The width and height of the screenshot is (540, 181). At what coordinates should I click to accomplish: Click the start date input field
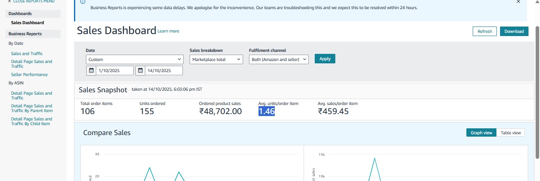(x=114, y=70)
